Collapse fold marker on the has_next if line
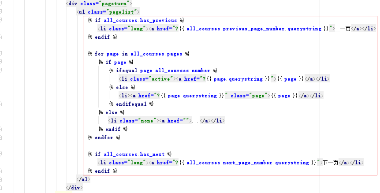The image size is (380, 193). pos(1,154)
